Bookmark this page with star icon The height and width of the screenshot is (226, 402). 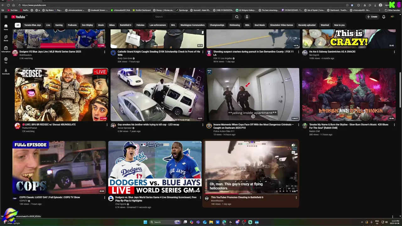click(352, 5)
